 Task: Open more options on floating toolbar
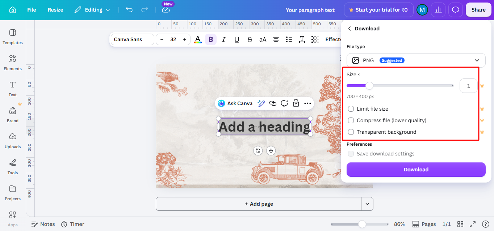tap(307, 103)
